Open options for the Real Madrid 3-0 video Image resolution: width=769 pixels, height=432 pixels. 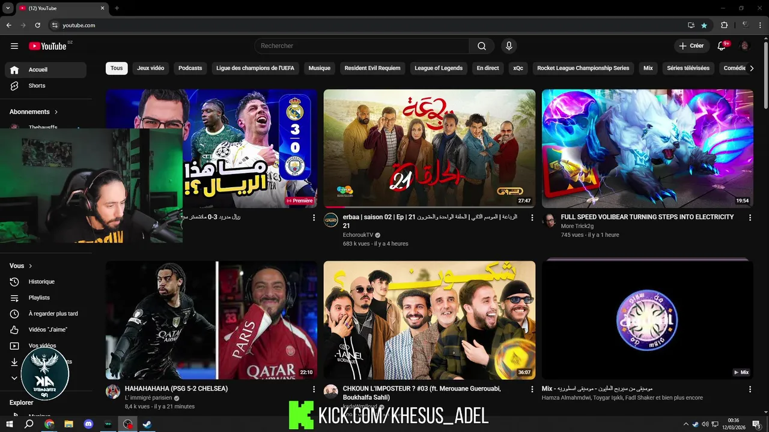coord(314,218)
